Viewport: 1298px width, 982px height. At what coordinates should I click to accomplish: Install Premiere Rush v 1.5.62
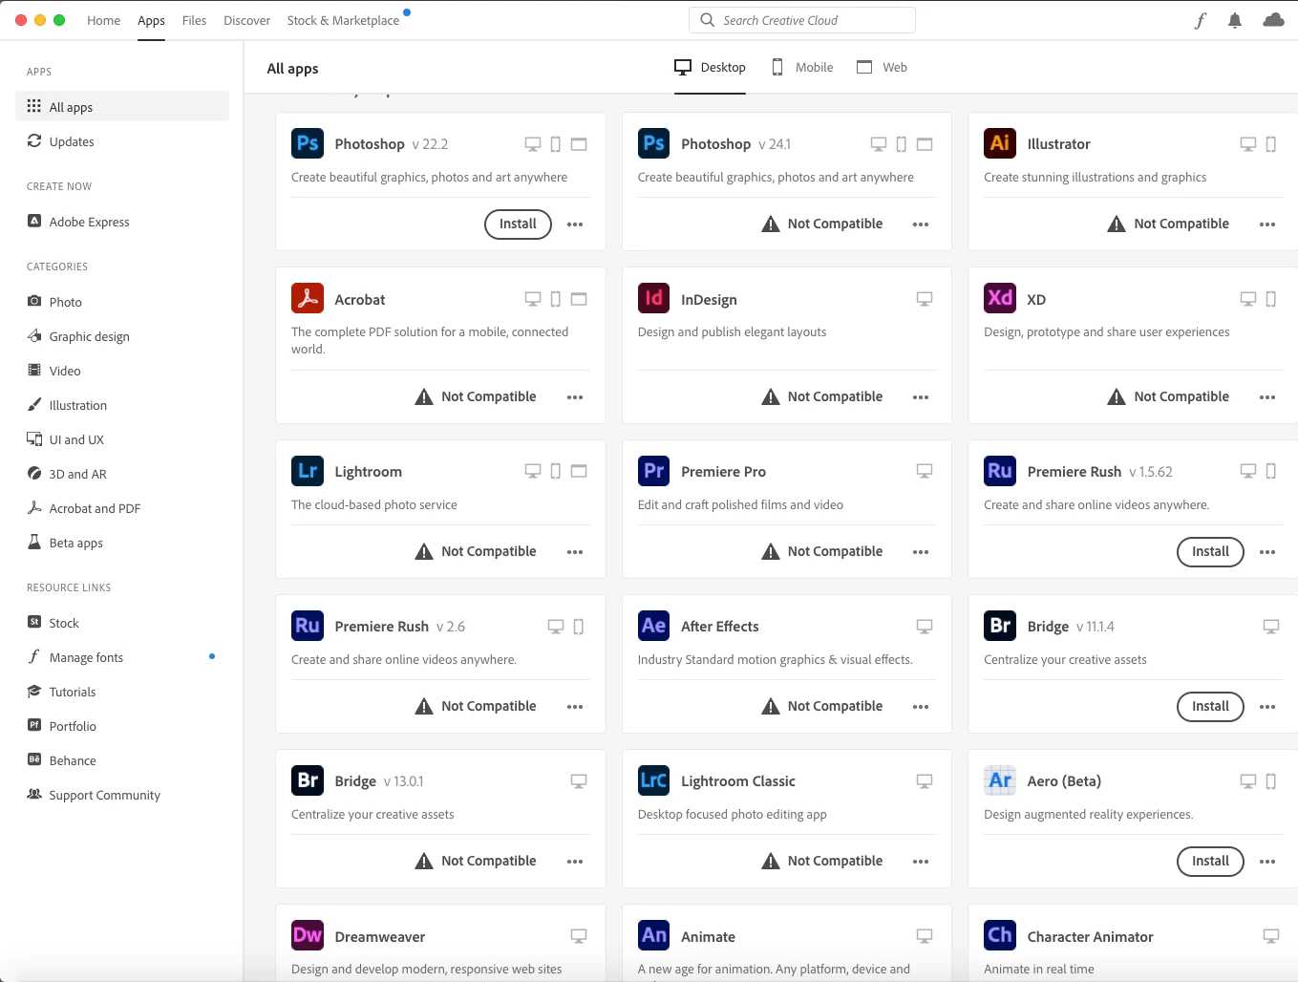click(1210, 551)
